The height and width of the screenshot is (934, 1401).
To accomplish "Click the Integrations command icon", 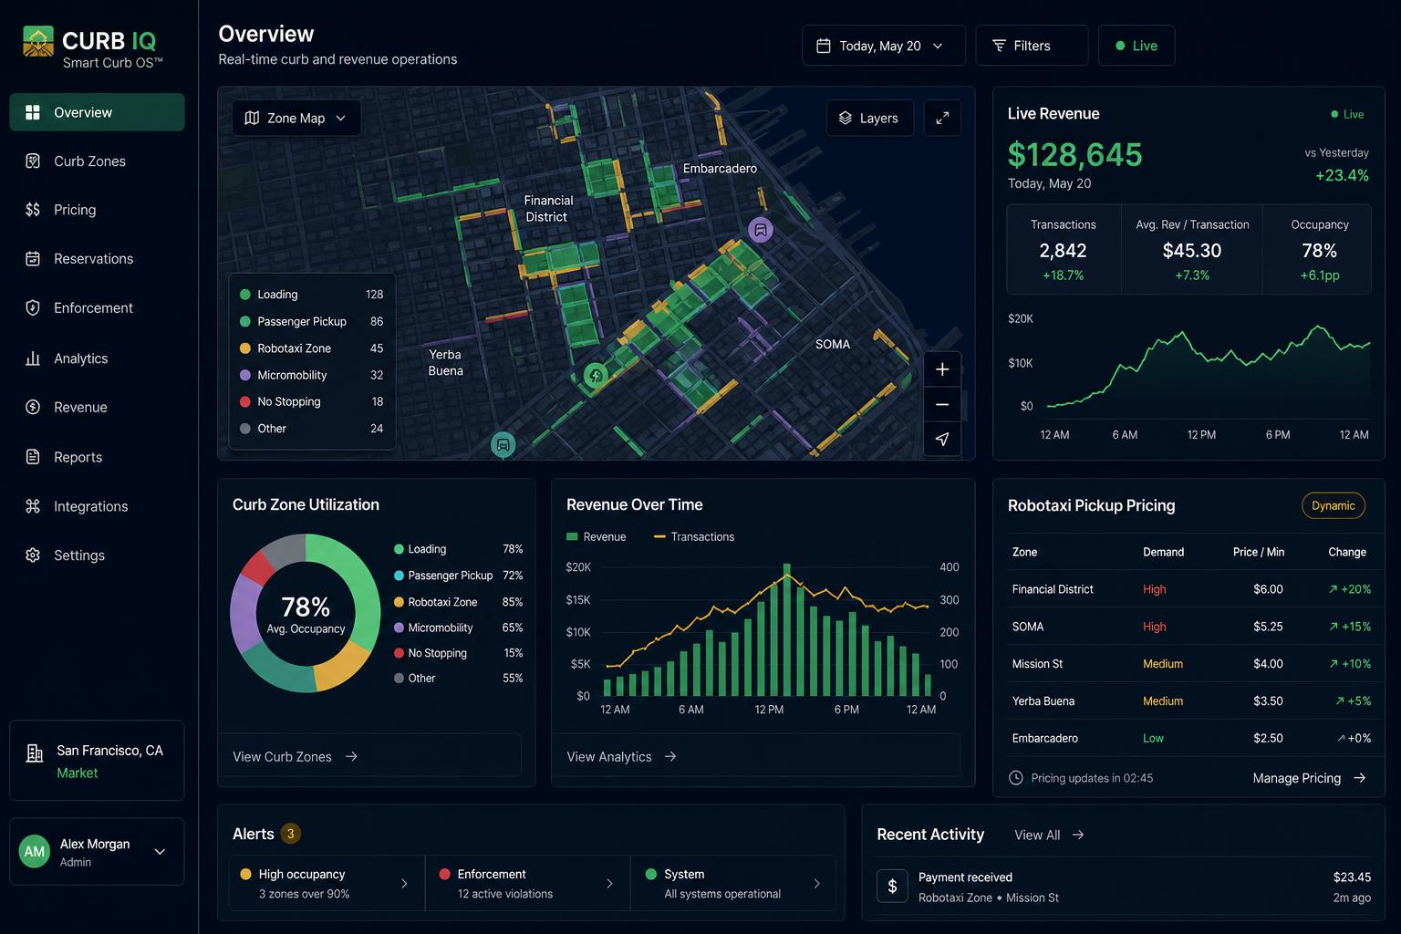I will pos(33,506).
